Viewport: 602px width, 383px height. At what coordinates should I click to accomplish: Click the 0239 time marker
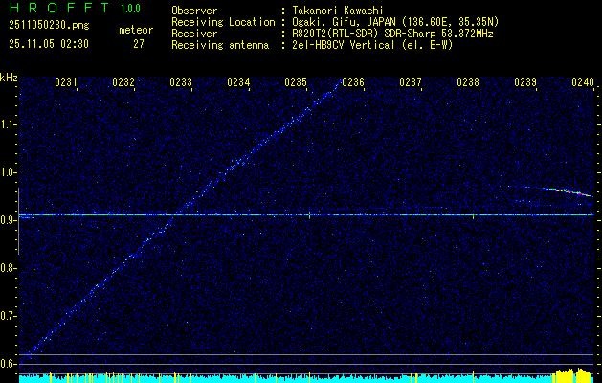[524, 82]
